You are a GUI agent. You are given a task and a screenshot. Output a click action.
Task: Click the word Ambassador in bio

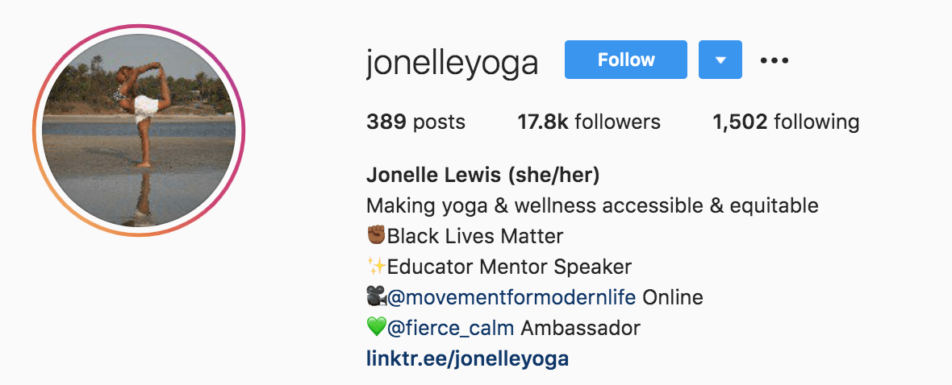pos(581,329)
